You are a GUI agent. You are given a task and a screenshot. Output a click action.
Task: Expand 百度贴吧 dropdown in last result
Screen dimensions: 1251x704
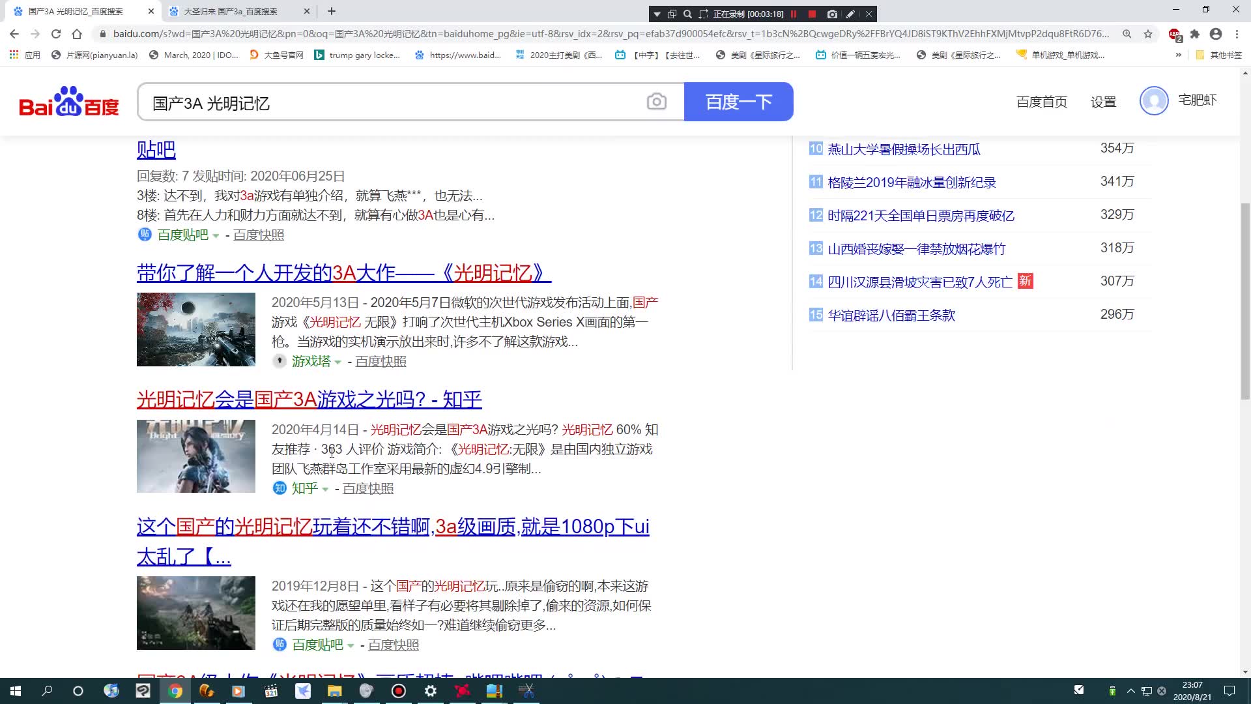[351, 645]
